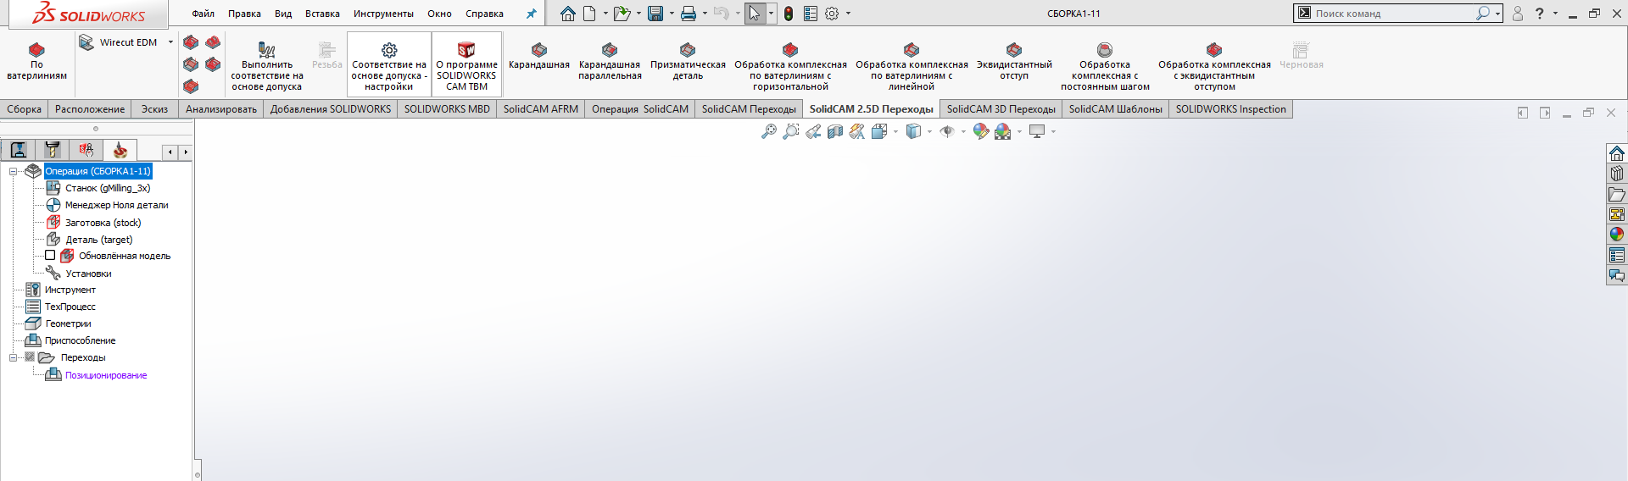Image resolution: width=1628 pixels, height=481 pixels.
Task: Open View Orientation dropdown arrow
Action: click(x=895, y=131)
